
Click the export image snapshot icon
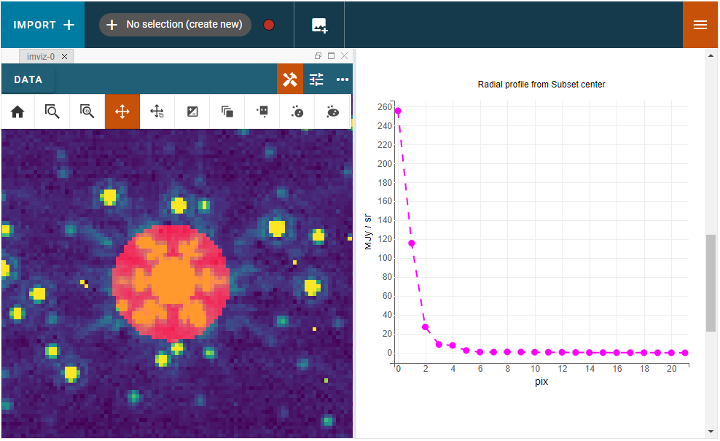(x=318, y=24)
